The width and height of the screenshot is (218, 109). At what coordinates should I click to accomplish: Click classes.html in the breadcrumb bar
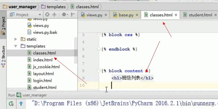click(85, 7)
